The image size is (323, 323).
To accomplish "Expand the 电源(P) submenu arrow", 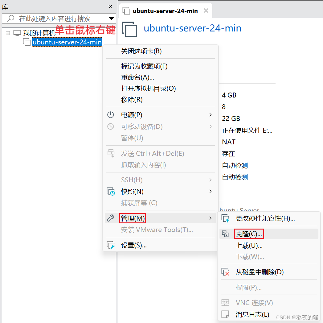I will pyautogui.click(x=210, y=114).
